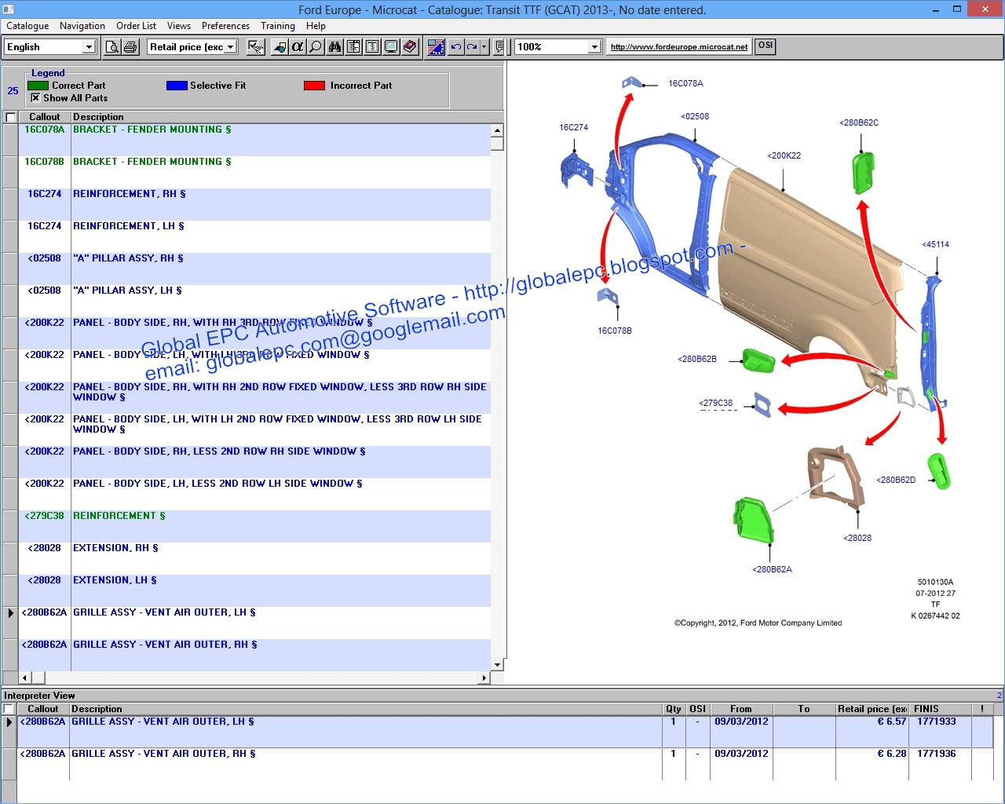The width and height of the screenshot is (1005, 804).
Task: Click the undo arrow icon
Action: tap(456, 47)
